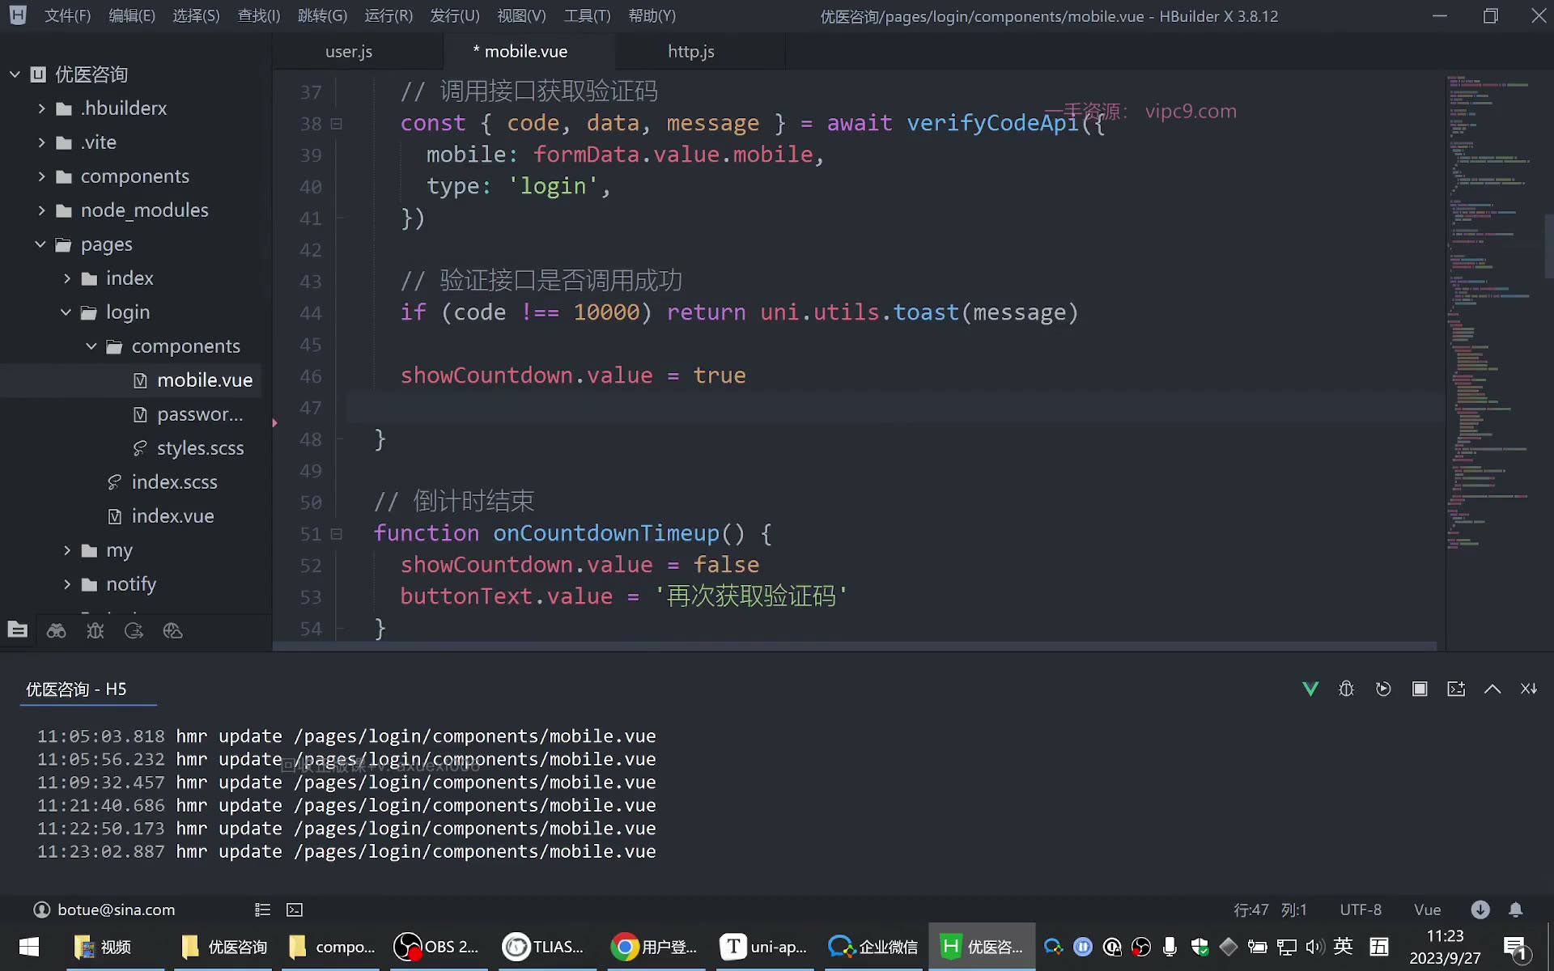Open the notification bell in status bar
The height and width of the screenshot is (971, 1554).
coord(1516,910)
